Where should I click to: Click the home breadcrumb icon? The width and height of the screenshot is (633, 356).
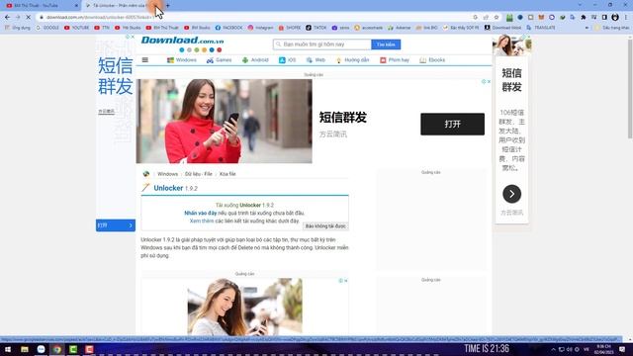[146, 174]
